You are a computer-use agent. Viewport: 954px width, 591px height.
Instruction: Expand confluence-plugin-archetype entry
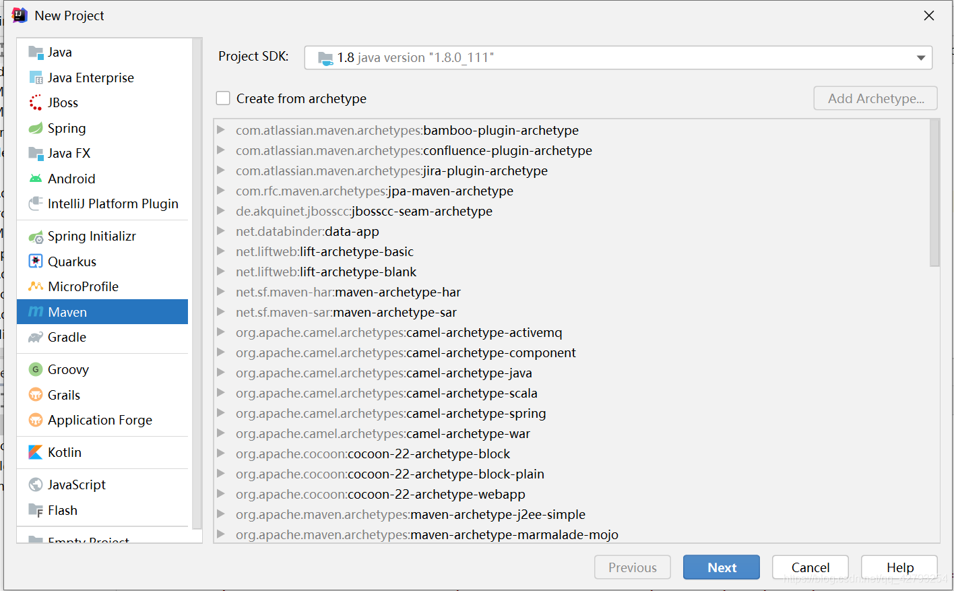tap(221, 150)
